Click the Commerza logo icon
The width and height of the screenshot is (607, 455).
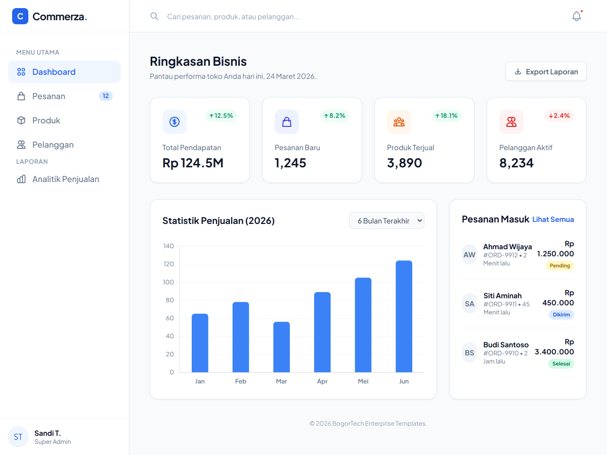click(x=20, y=16)
